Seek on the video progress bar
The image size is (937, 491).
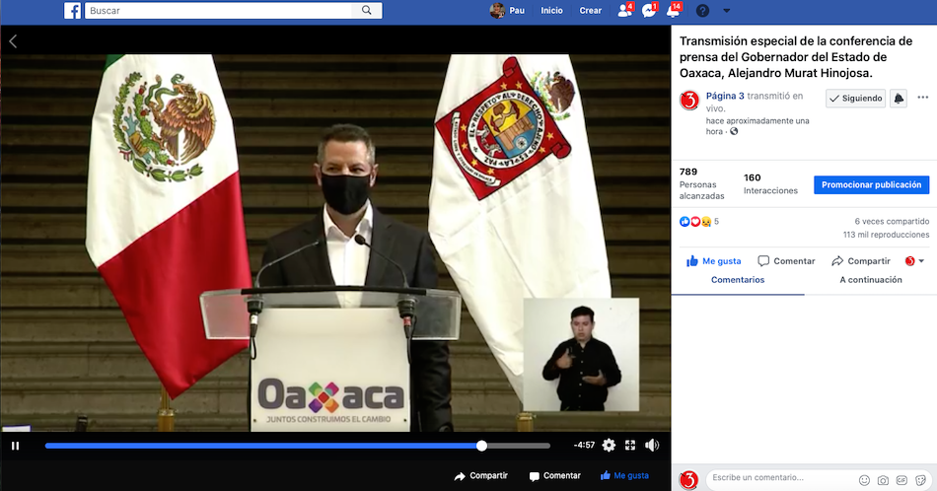coord(297,446)
